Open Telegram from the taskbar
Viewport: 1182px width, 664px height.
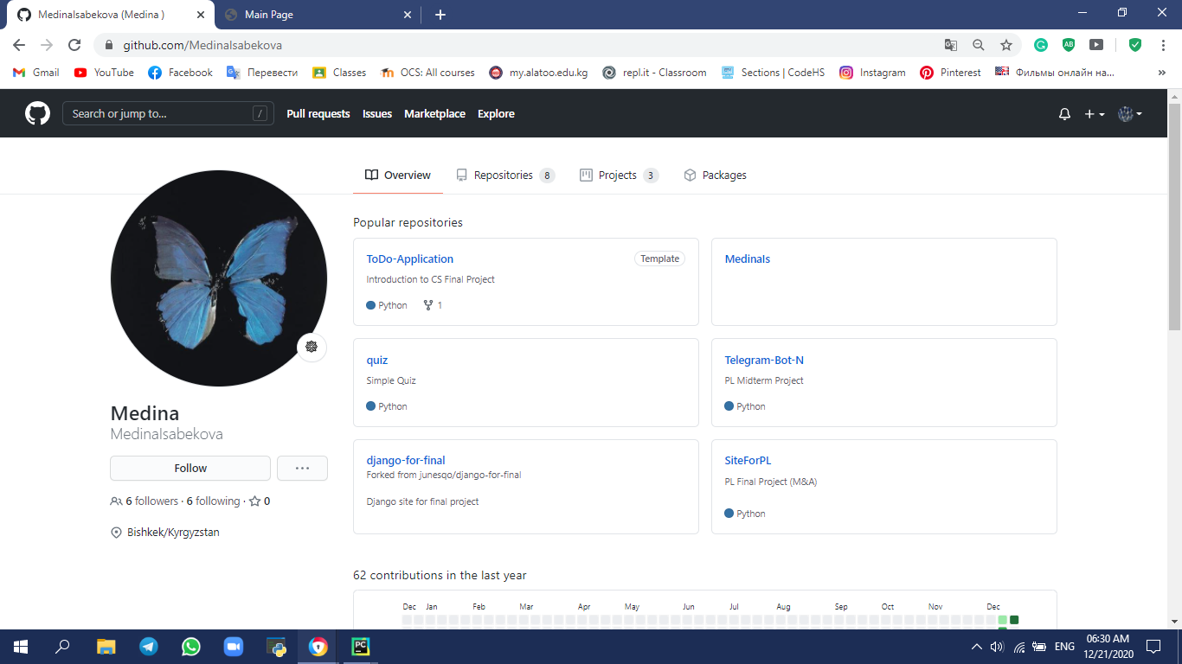click(148, 647)
